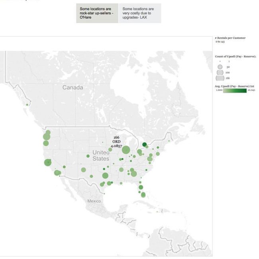The height and width of the screenshot is (259, 259).
Task: Select the size-166 circle in the size legend
Action: [x=220, y=78]
